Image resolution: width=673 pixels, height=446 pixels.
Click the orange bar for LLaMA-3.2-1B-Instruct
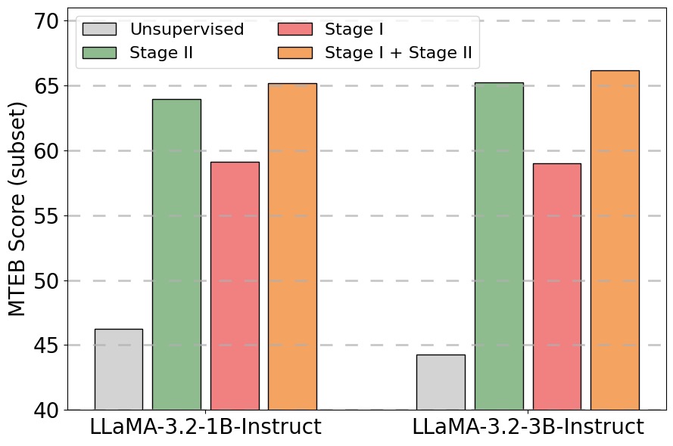pyautogui.click(x=292, y=246)
